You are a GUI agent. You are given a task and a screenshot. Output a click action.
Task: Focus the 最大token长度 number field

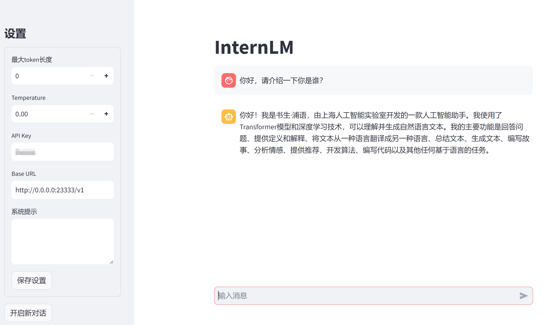(x=48, y=76)
